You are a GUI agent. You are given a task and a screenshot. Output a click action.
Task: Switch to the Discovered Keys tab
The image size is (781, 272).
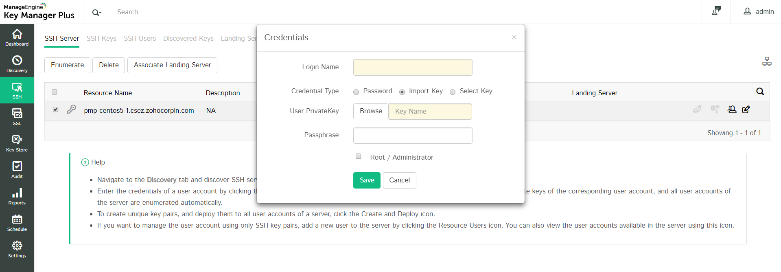188,39
